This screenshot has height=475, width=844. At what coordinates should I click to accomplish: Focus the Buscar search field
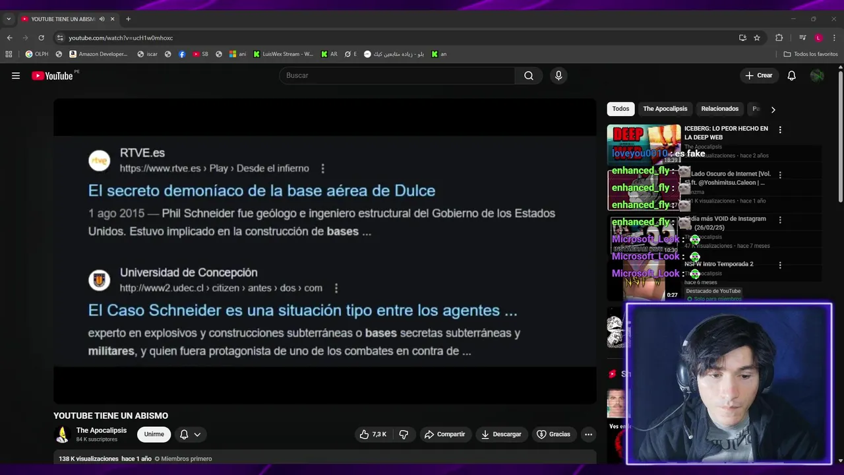(x=397, y=75)
